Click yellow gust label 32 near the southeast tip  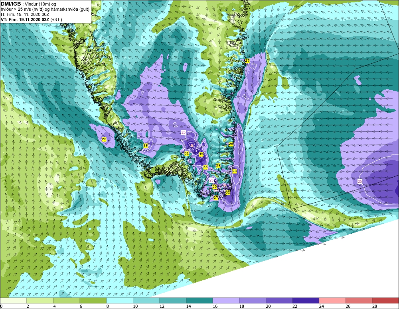coord(228,192)
